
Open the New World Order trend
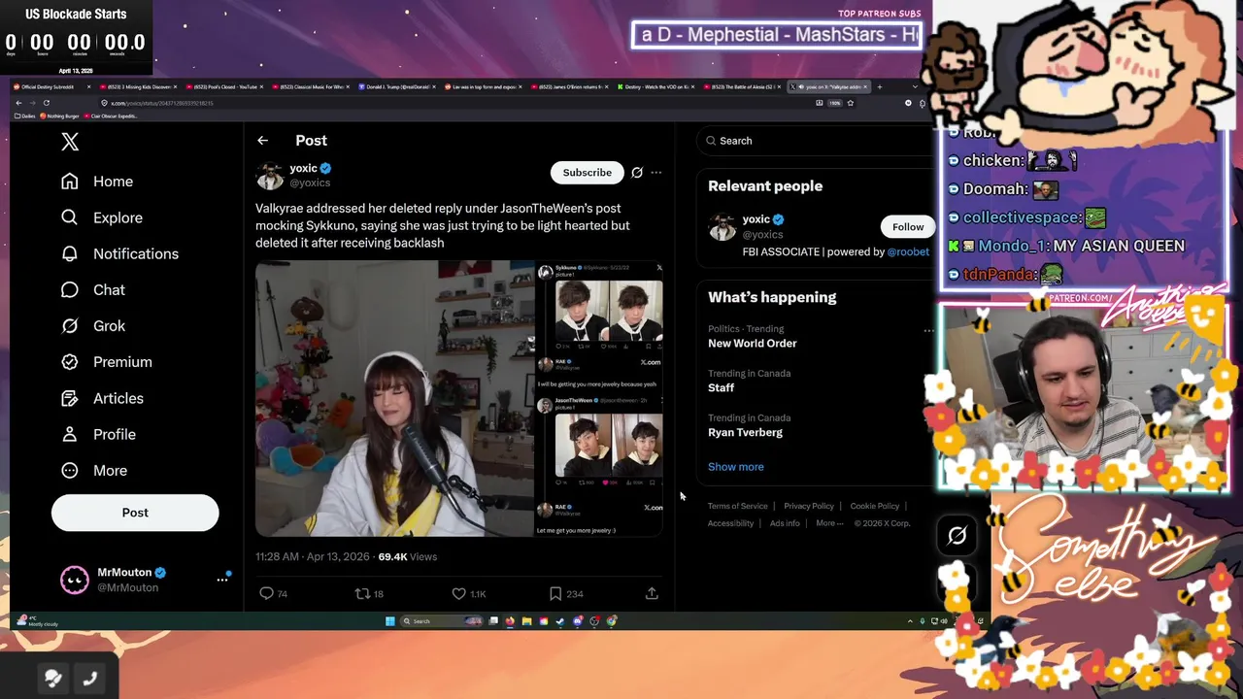[x=752, y=344]
